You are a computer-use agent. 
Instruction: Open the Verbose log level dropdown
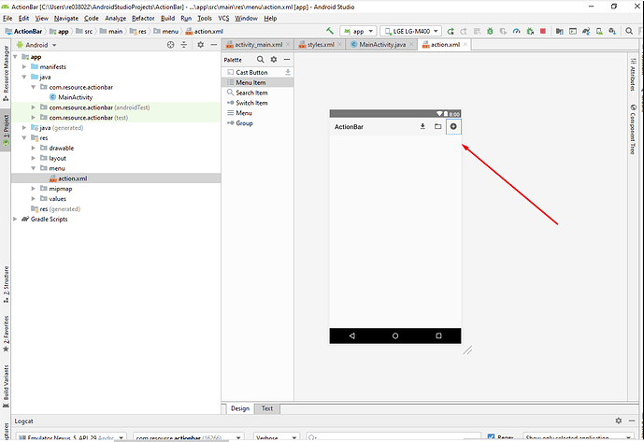(x=277, y=437)
